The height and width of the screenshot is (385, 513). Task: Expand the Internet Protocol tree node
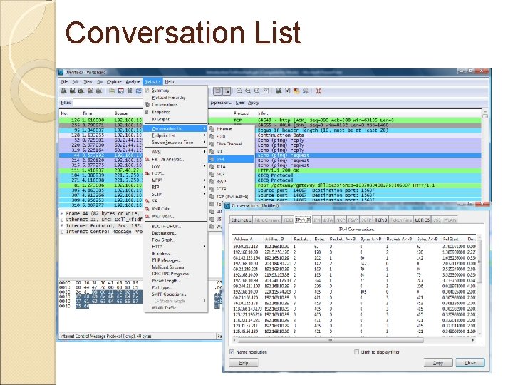point(62,226)
